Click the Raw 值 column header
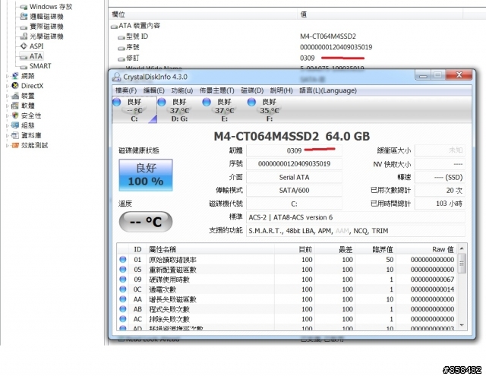Screen dimensions: 486x376 tap(426, 249)
